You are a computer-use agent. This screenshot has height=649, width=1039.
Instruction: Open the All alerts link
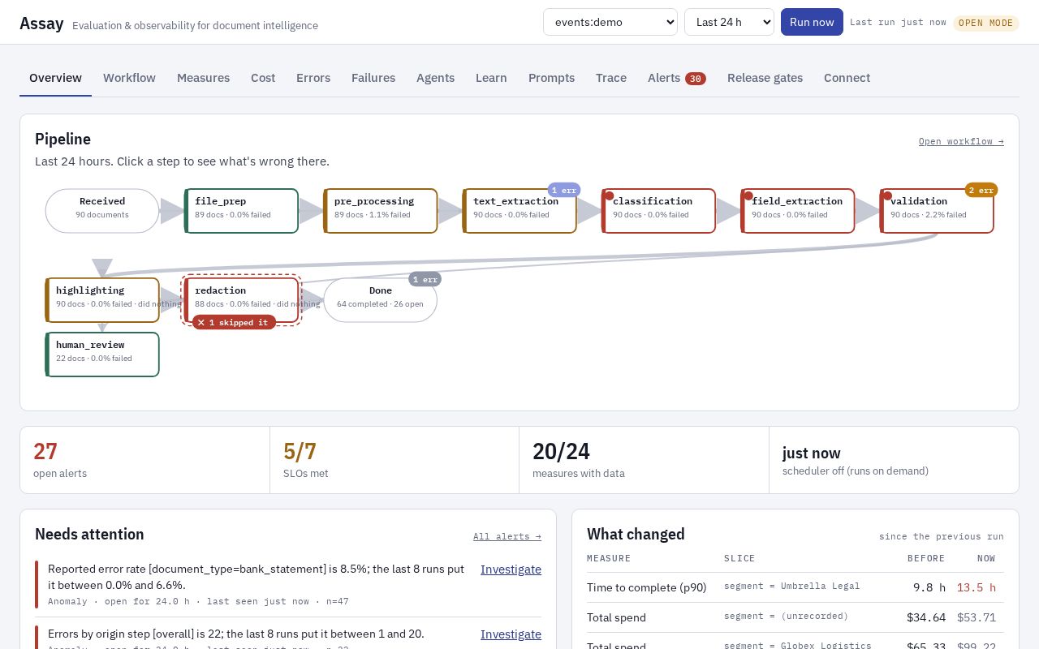[507, 536]
